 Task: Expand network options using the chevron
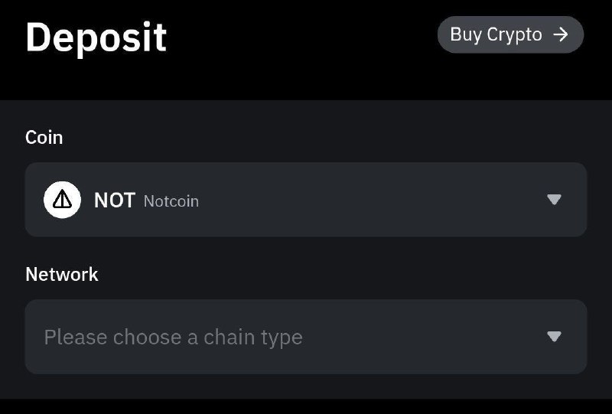pos(554,336)
